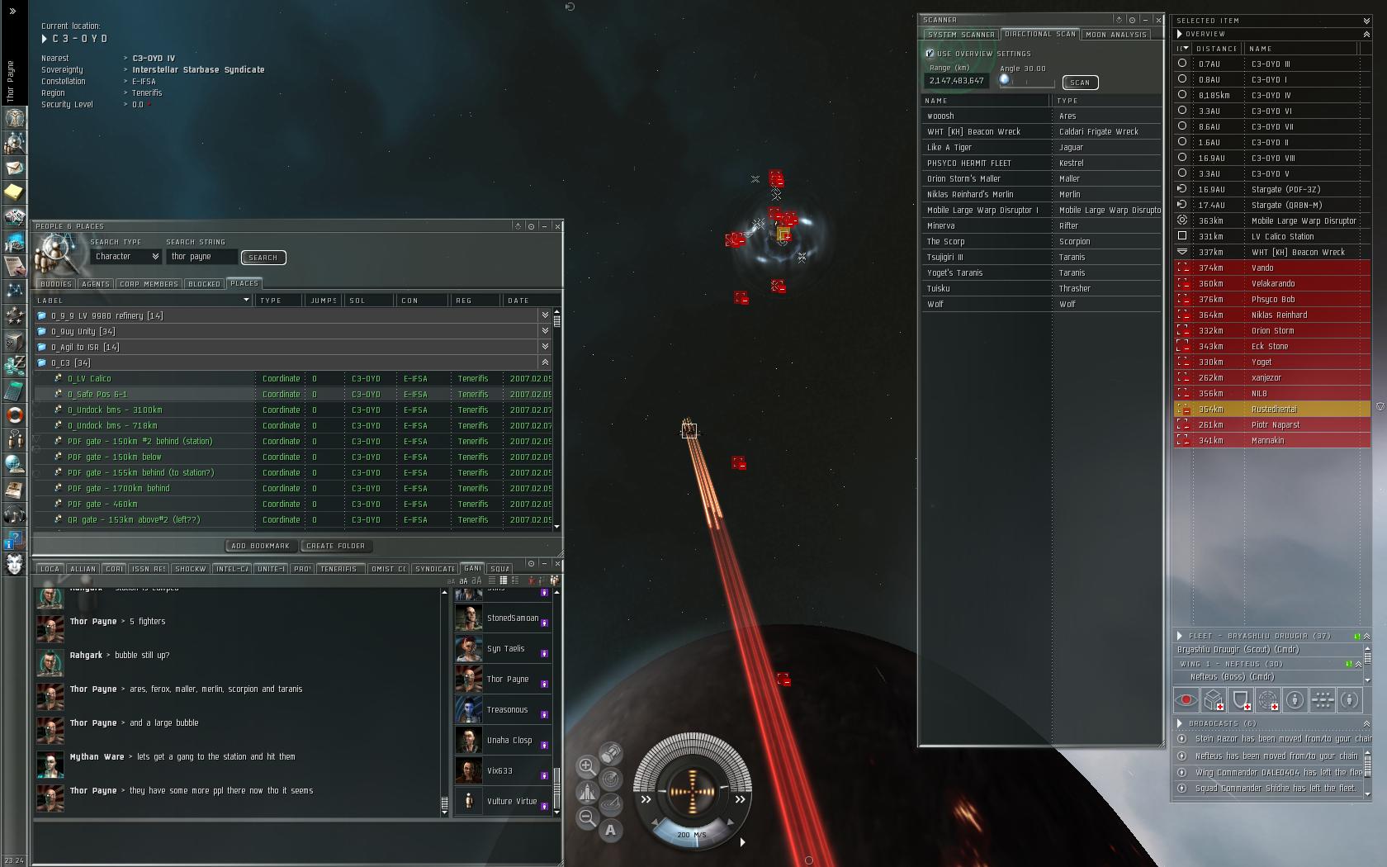
Task: Collapse the 0_C3 bookmark folder
Action: (x=545, y=362)
